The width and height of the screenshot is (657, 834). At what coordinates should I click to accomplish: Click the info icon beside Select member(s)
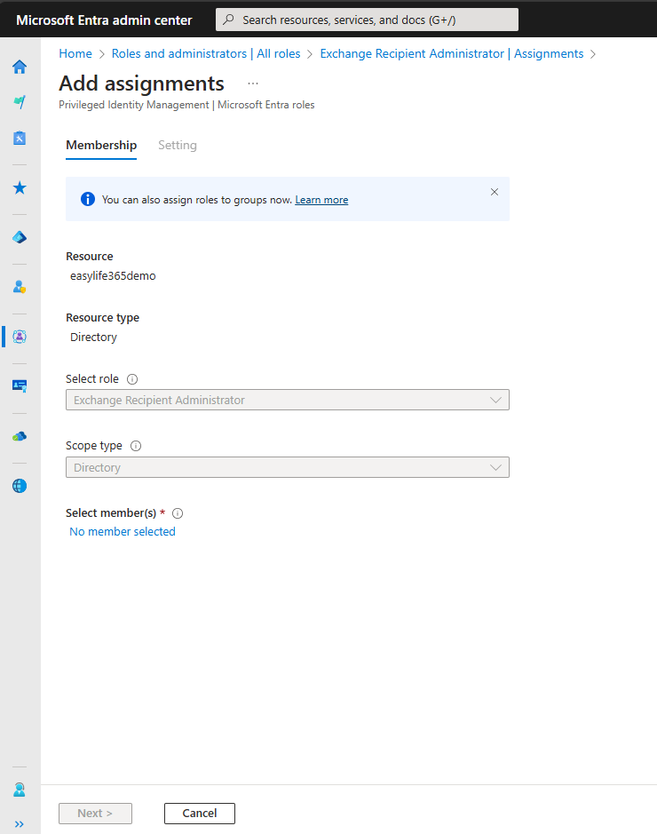[x=178, y=513]
